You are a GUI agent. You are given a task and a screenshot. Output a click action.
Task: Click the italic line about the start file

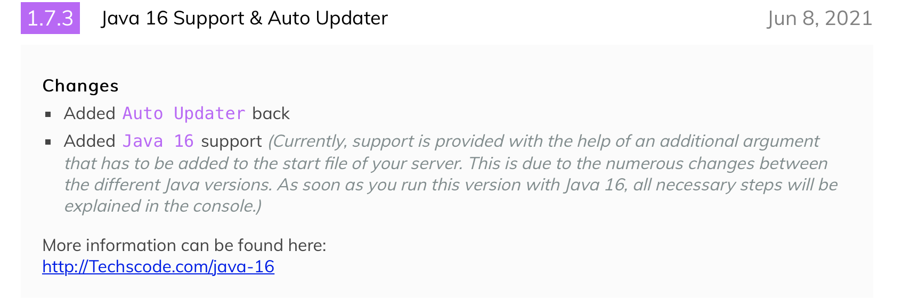[446, 163]
